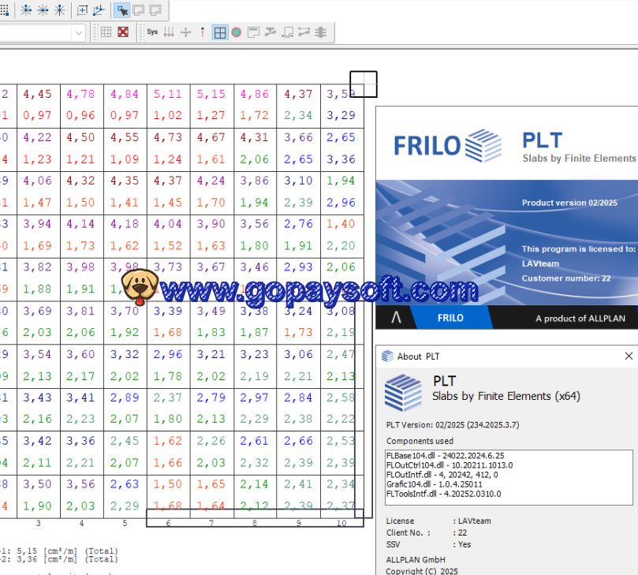Click the gray stepped beam icon

tap(270, 32)
